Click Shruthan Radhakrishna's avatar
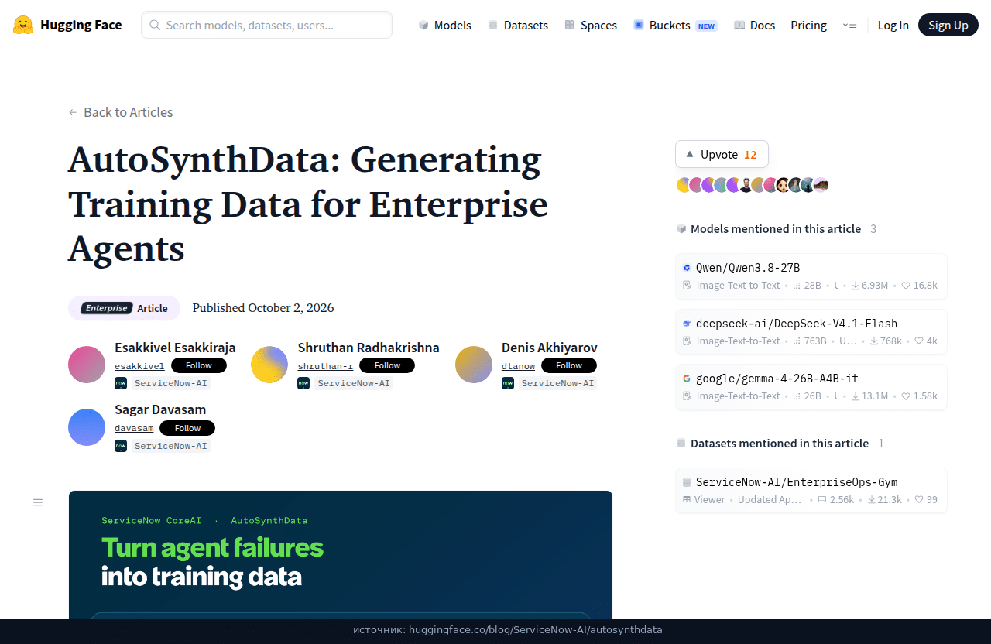This screenshot has height=644, width=991. [x=269, y=365]
